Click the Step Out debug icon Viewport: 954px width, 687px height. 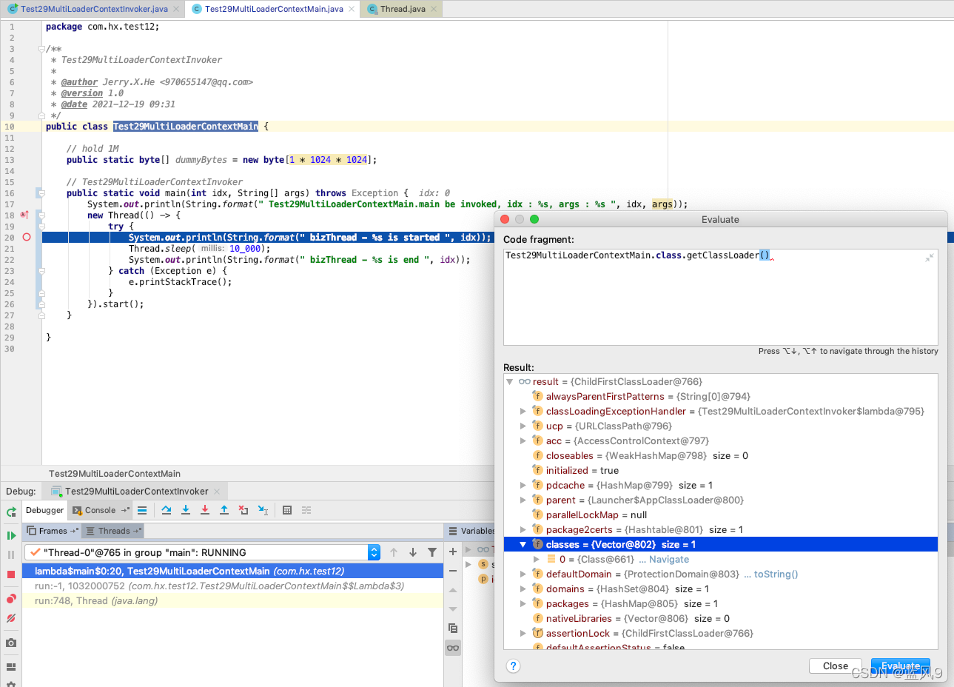click(224, 510)
